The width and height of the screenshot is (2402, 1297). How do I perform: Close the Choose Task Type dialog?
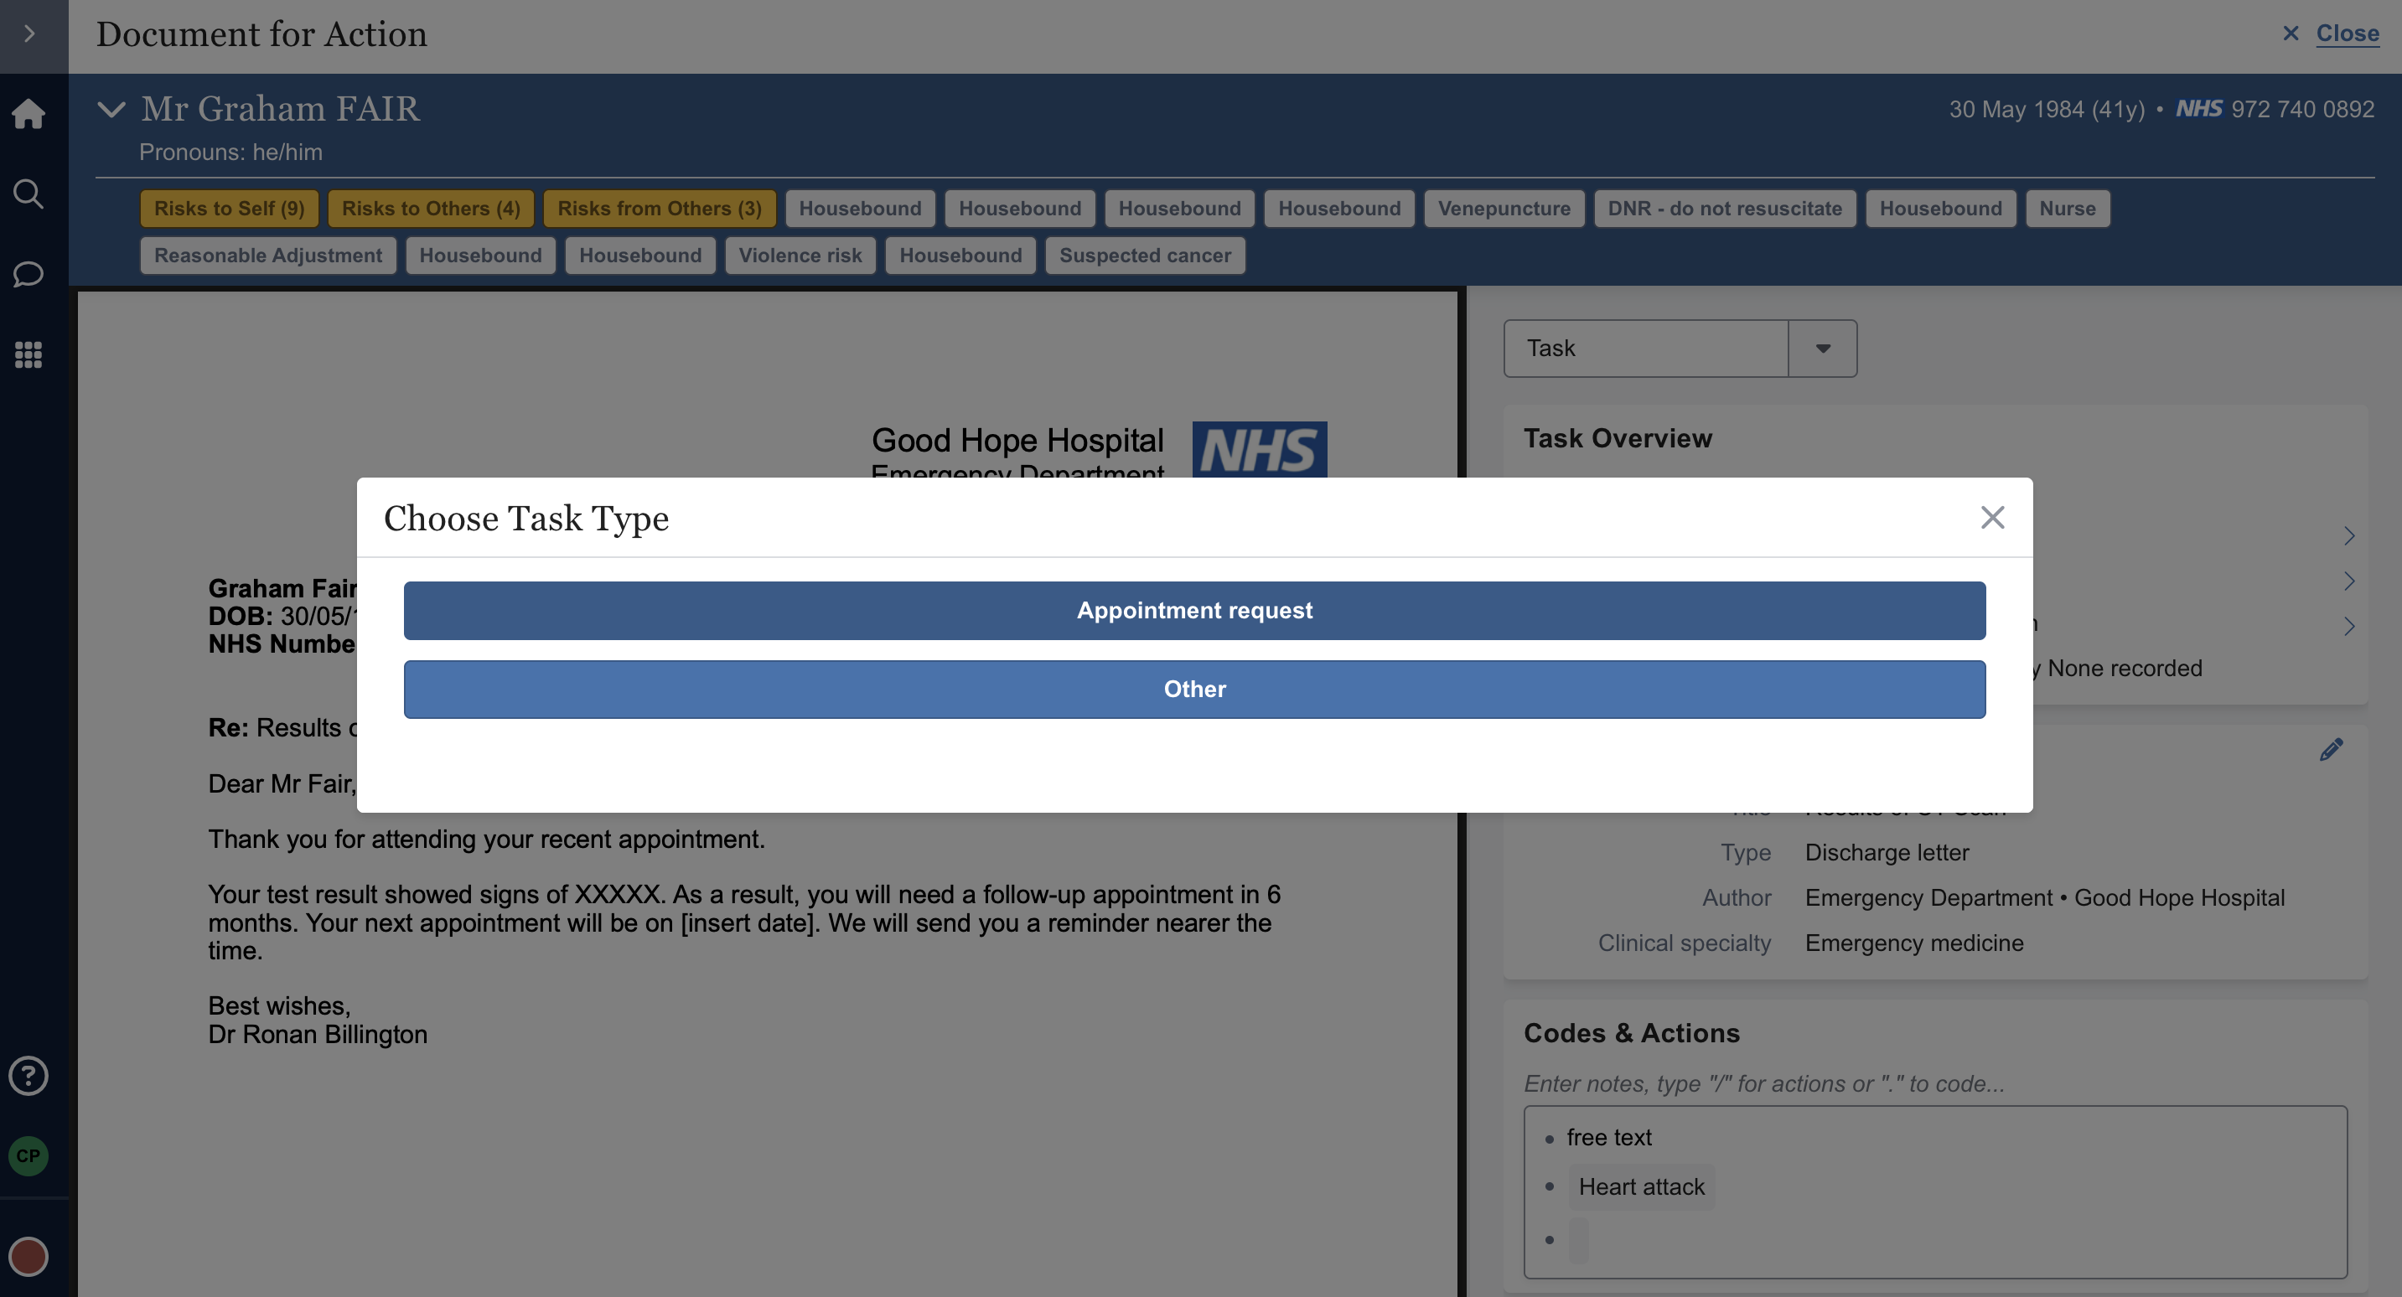coord(1991,518)
